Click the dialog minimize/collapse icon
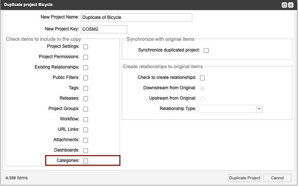 tap(284, 5)
